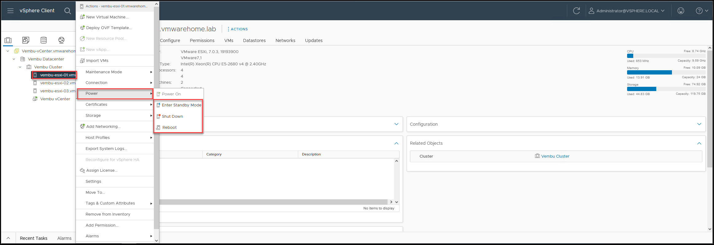
Task: Select Add Permission menu item
Action: [115, 225]
